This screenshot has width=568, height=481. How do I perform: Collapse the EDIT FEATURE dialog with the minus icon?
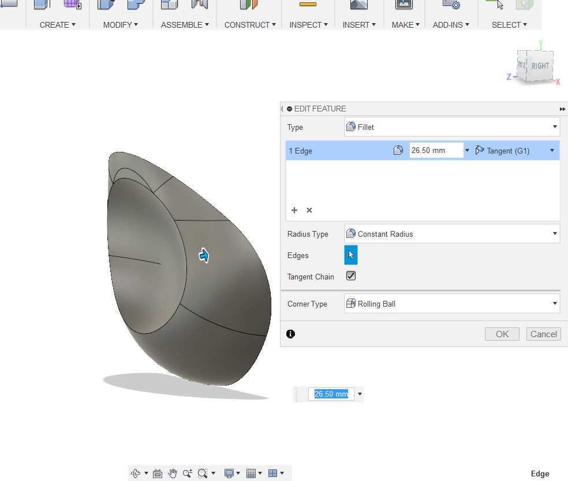[289, 109]
